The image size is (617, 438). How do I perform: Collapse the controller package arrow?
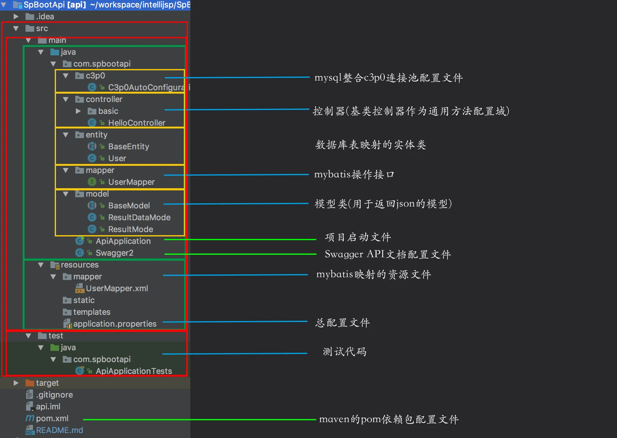[66, 99]
